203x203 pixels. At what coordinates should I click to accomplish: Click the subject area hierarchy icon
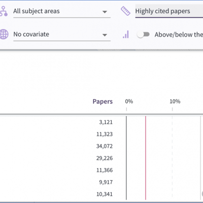point(4,11)
